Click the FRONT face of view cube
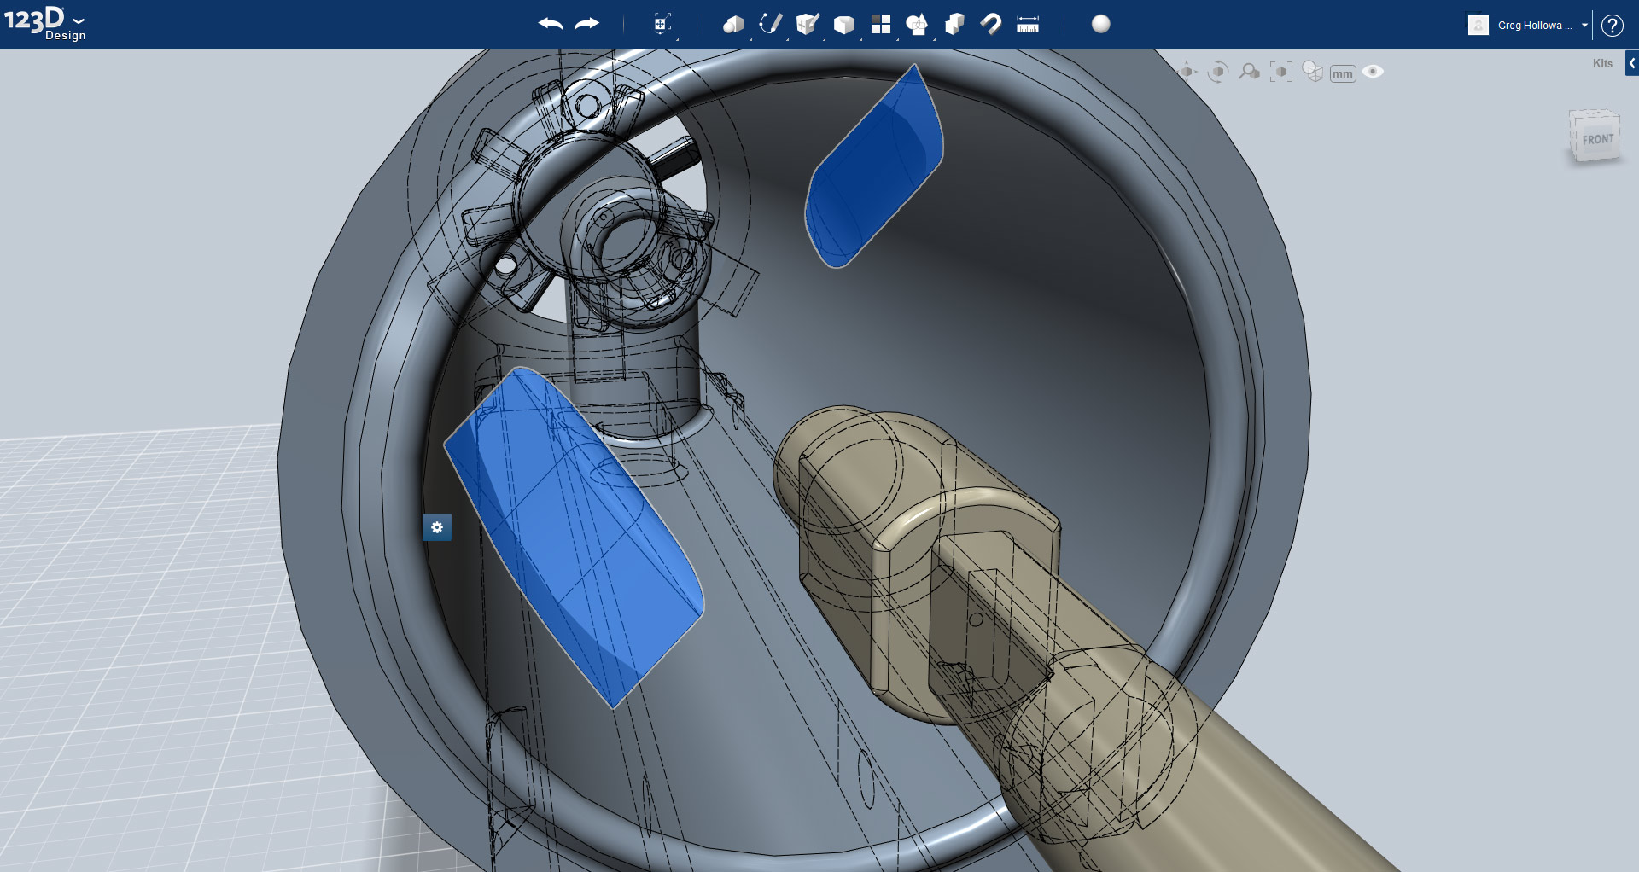Image resolution: width=1639 pixels, height=872 pixels. (1597, 139)
